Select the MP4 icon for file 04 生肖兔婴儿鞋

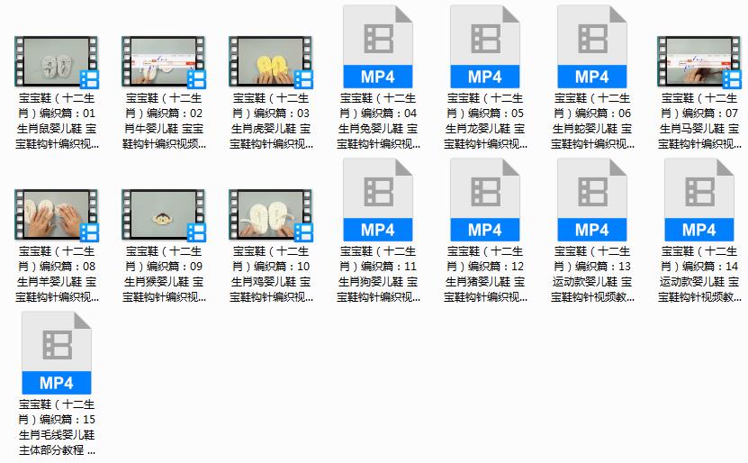pos(377,47)
